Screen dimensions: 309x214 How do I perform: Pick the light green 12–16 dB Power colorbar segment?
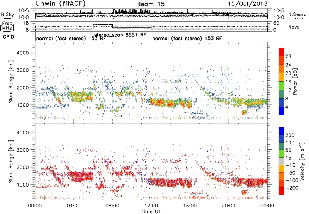point(282,86)
